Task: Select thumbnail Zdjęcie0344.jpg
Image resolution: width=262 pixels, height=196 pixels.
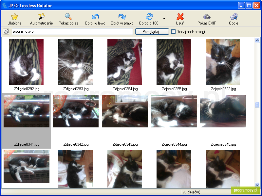Action: tap(174, 111)
